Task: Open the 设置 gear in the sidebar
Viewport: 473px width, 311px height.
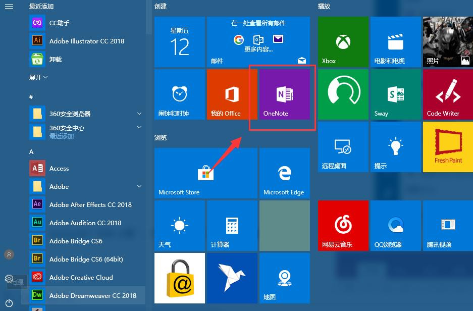Action: (9, 278)
